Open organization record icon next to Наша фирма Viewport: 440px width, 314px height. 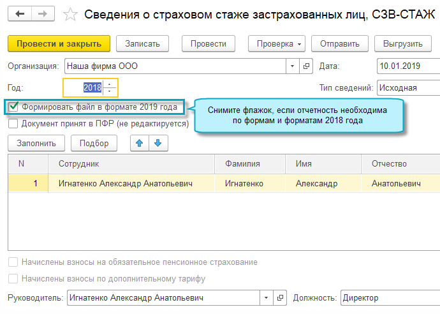(x=307, y=66)
